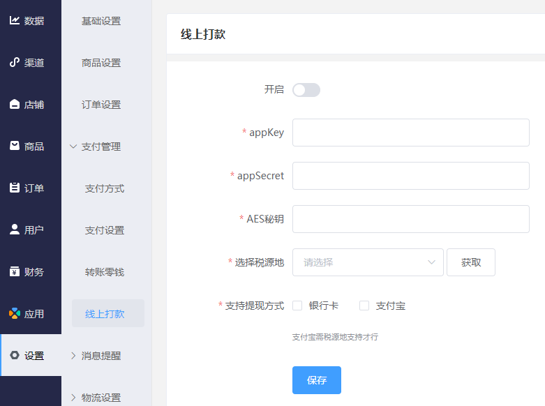
Task: Open 商品设置 in the submenu
Action: tap(101, 63)
